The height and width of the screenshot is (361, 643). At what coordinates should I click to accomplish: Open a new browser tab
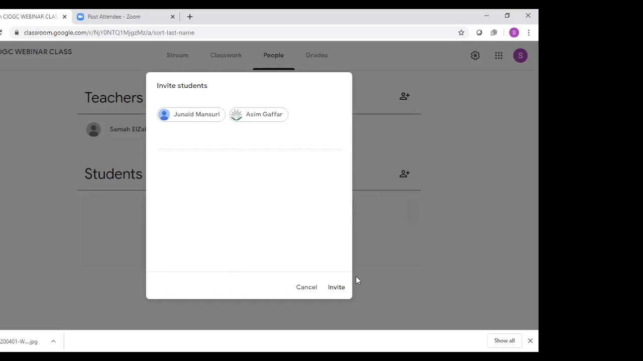coord(190,17)
